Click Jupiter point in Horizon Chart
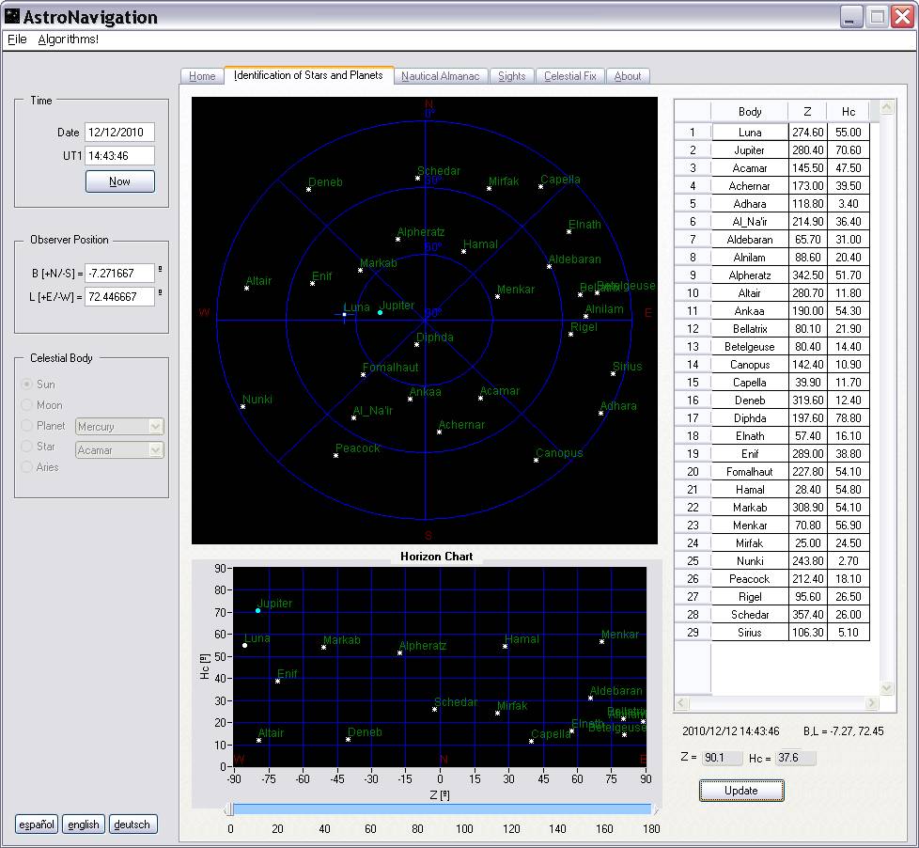This screenshot has width=919, height=848. (x=258, y=611)
